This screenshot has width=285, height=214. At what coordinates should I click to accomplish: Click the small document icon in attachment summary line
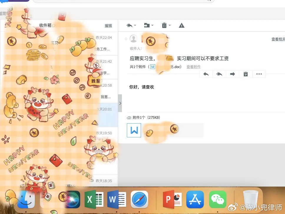point(153,67)
